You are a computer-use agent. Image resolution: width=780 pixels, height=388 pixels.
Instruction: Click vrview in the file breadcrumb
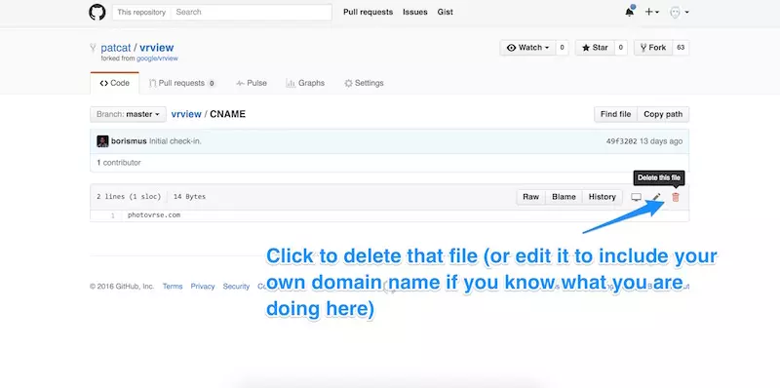pyautogui.click(x=186, y=114)
